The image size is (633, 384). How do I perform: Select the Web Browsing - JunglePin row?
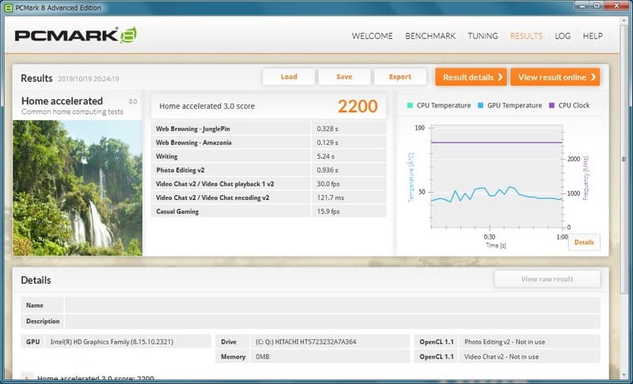pos(268,129)
